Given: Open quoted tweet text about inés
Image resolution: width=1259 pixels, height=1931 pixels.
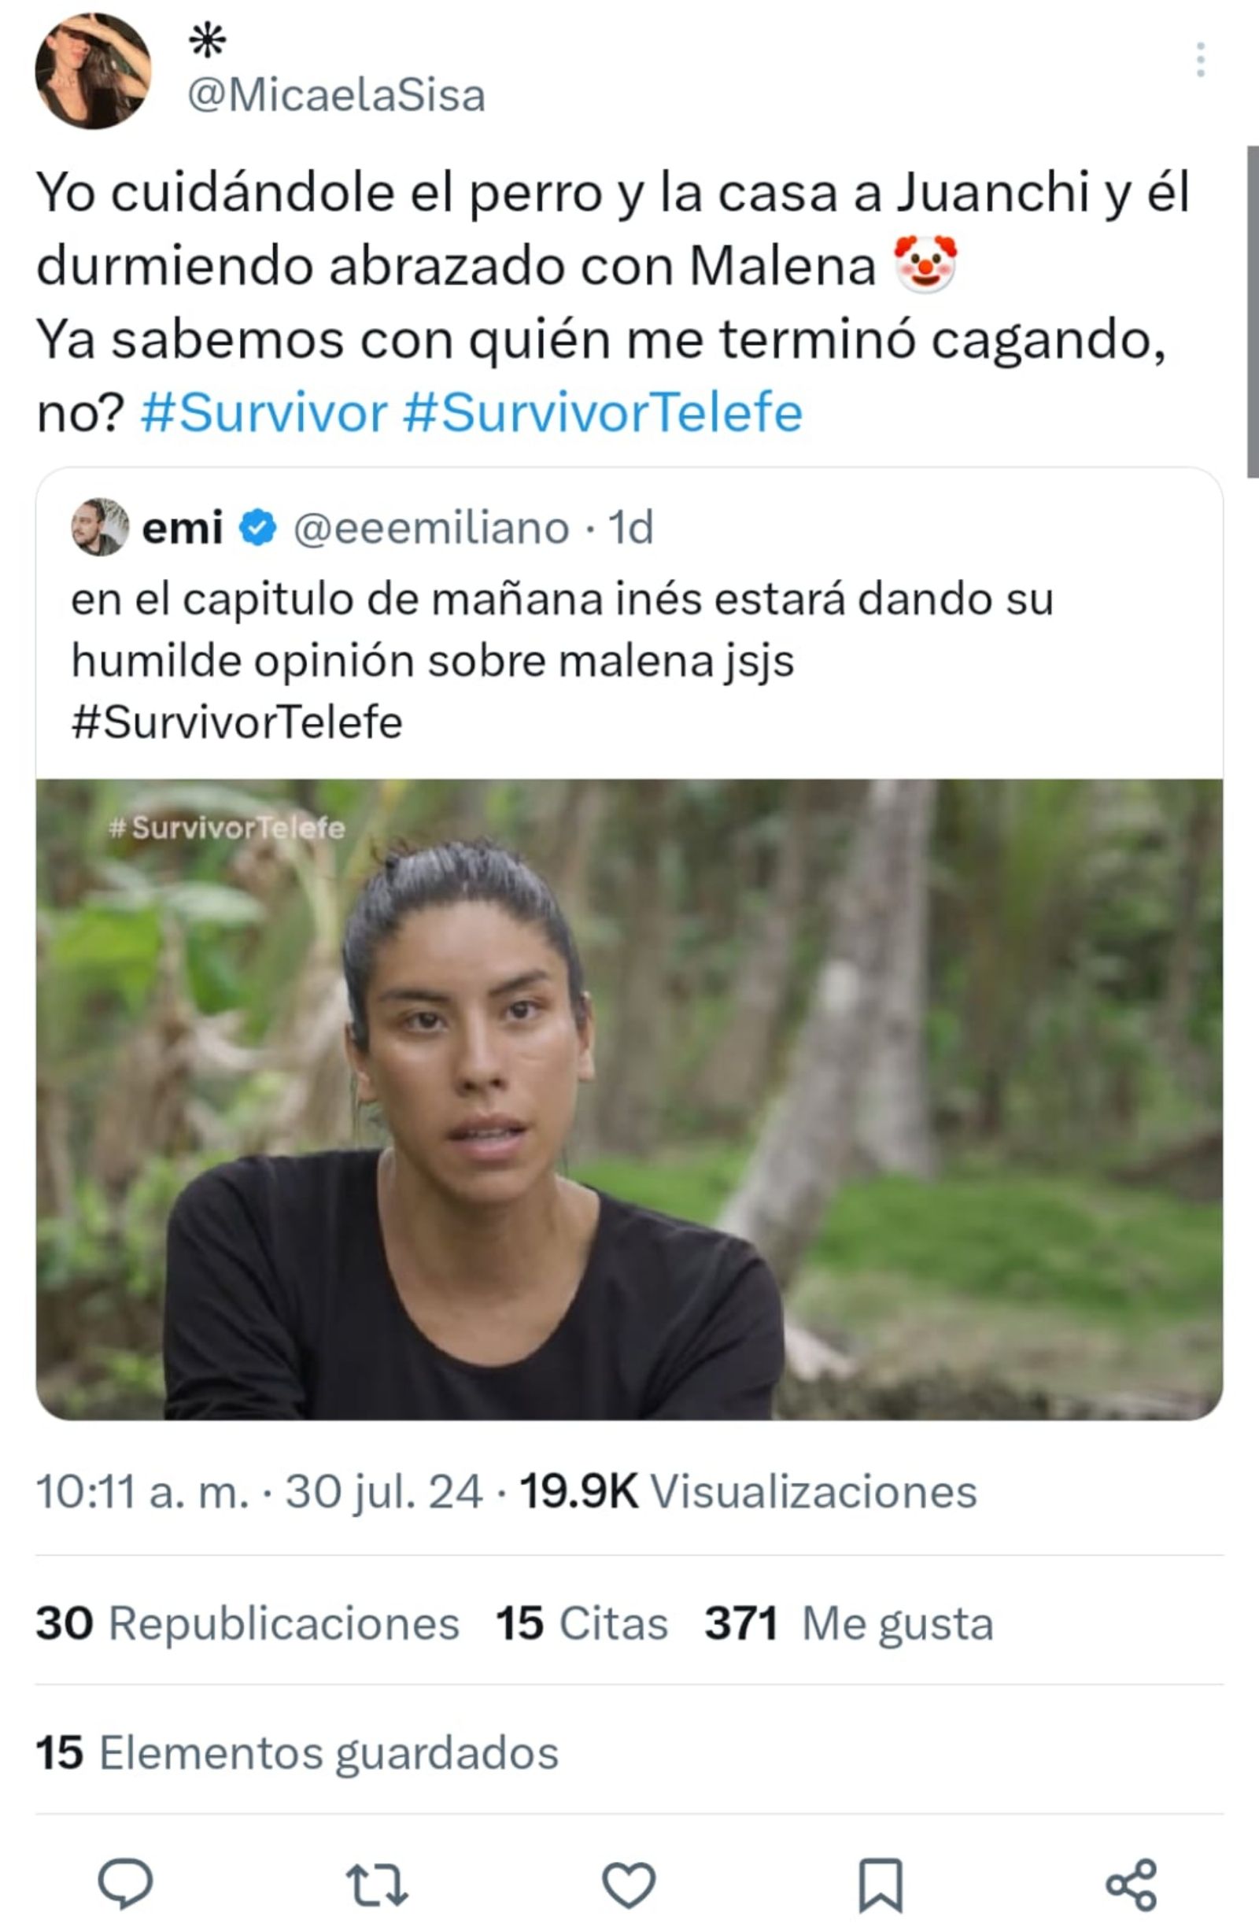Looking at the screenshot, I should click(x=562, y=660).
